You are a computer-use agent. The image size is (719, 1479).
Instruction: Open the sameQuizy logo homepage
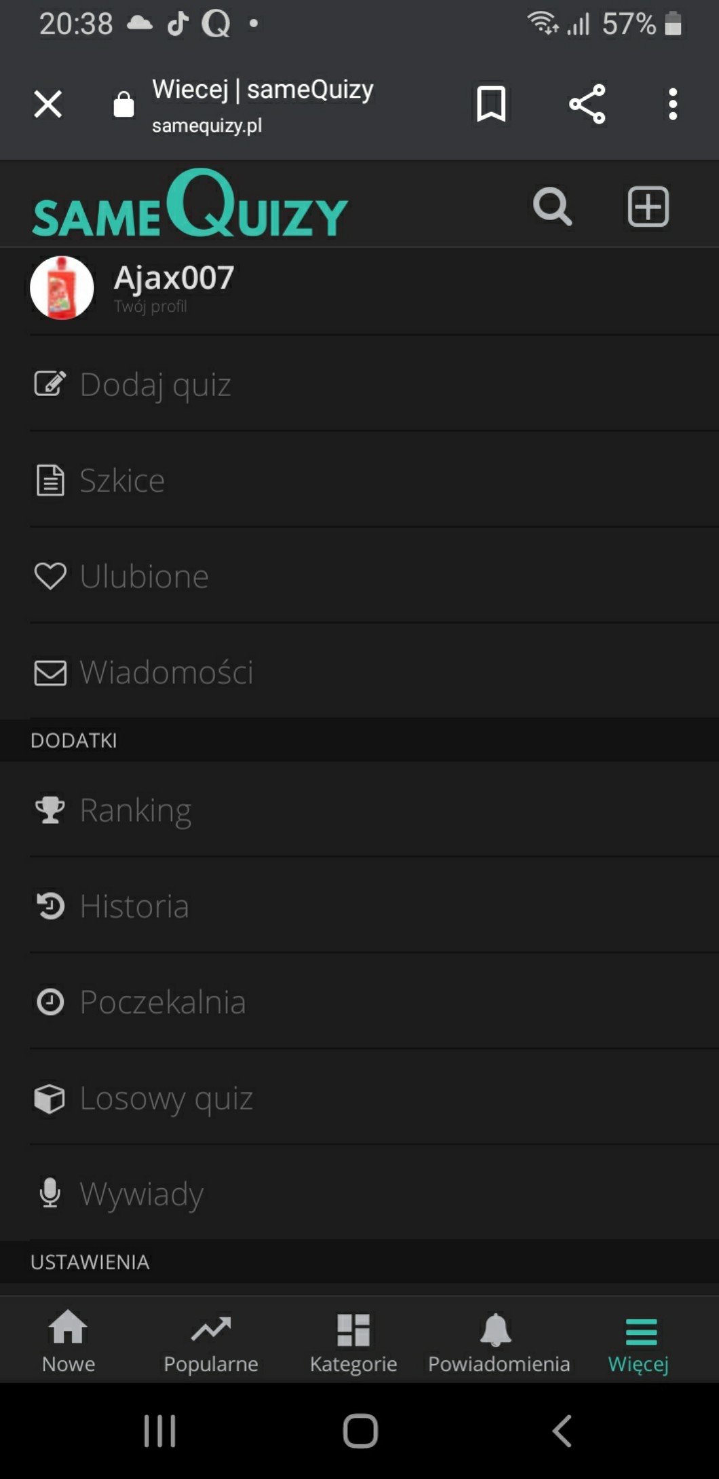[190, 205]
